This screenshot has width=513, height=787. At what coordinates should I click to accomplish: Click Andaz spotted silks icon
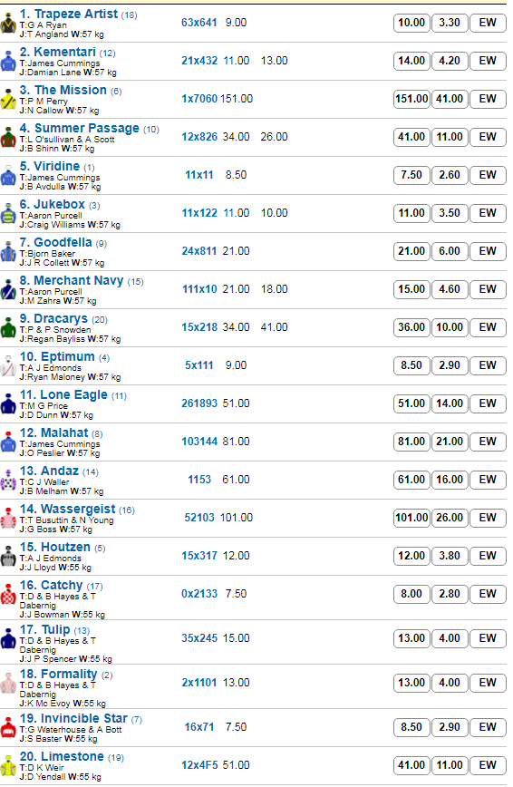coord(8,481)
